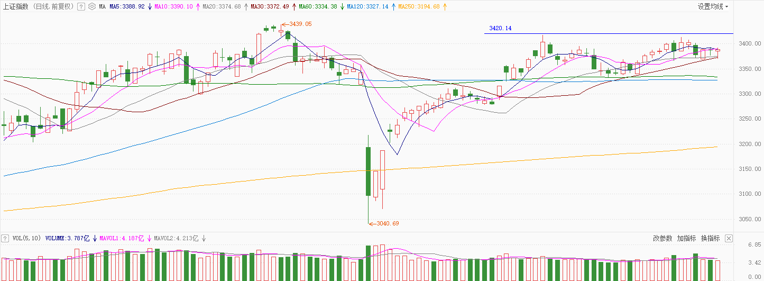Click the 3200.00 price axis label
Viewport: 764px width, 281px height.
pyautogui.click(x=749, y=144)
